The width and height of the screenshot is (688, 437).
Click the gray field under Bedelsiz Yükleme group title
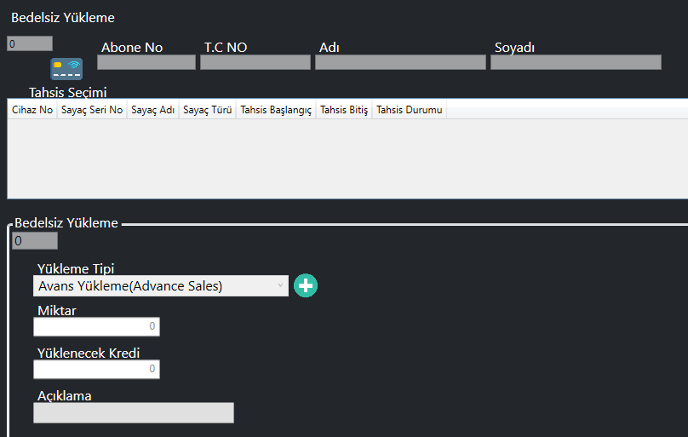[35, 241]
